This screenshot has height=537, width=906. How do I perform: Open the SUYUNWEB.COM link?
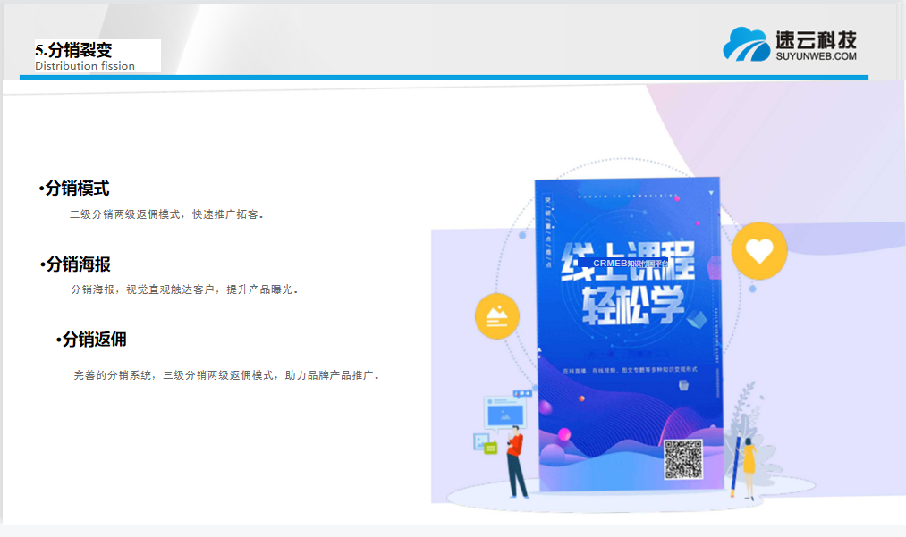816,56
